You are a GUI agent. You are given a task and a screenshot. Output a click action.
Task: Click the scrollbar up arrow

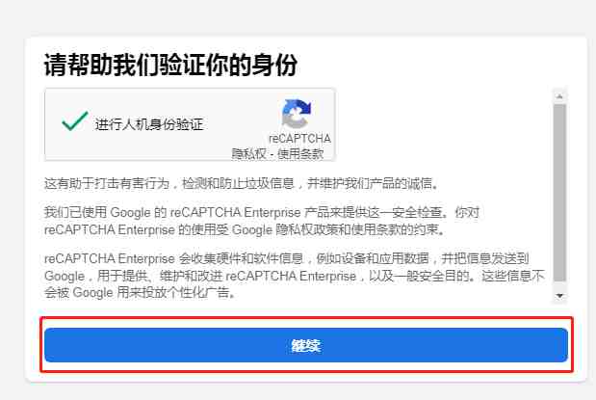click(x=559, y=96)
